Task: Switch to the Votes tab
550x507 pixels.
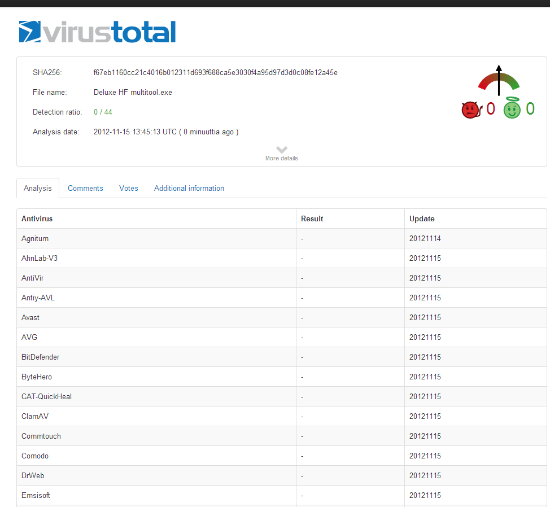Action: pyautogui.click(x=128, y=188)
